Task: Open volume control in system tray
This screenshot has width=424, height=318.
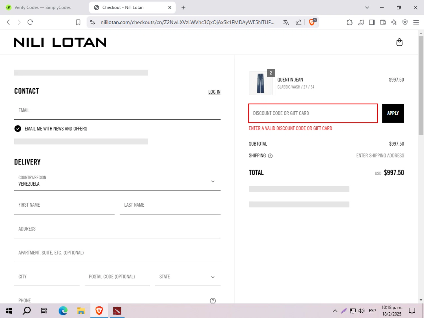Action: point(361,311)
